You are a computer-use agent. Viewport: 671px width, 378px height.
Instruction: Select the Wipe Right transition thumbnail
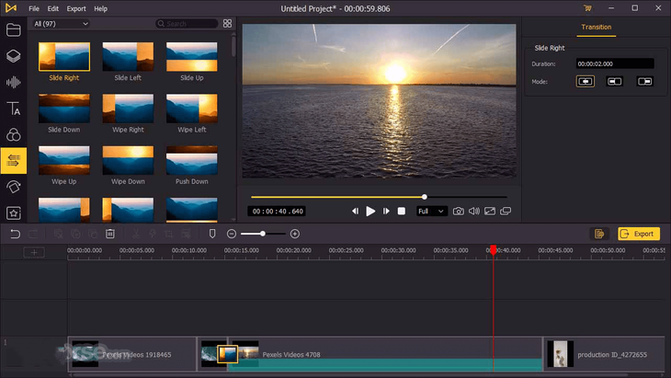(x=128, y=109)
